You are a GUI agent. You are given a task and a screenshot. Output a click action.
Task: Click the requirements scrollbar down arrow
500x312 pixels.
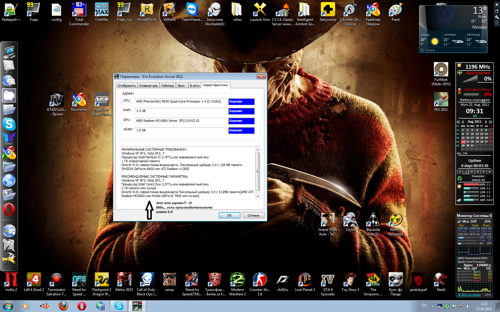[x=258, y=197]
